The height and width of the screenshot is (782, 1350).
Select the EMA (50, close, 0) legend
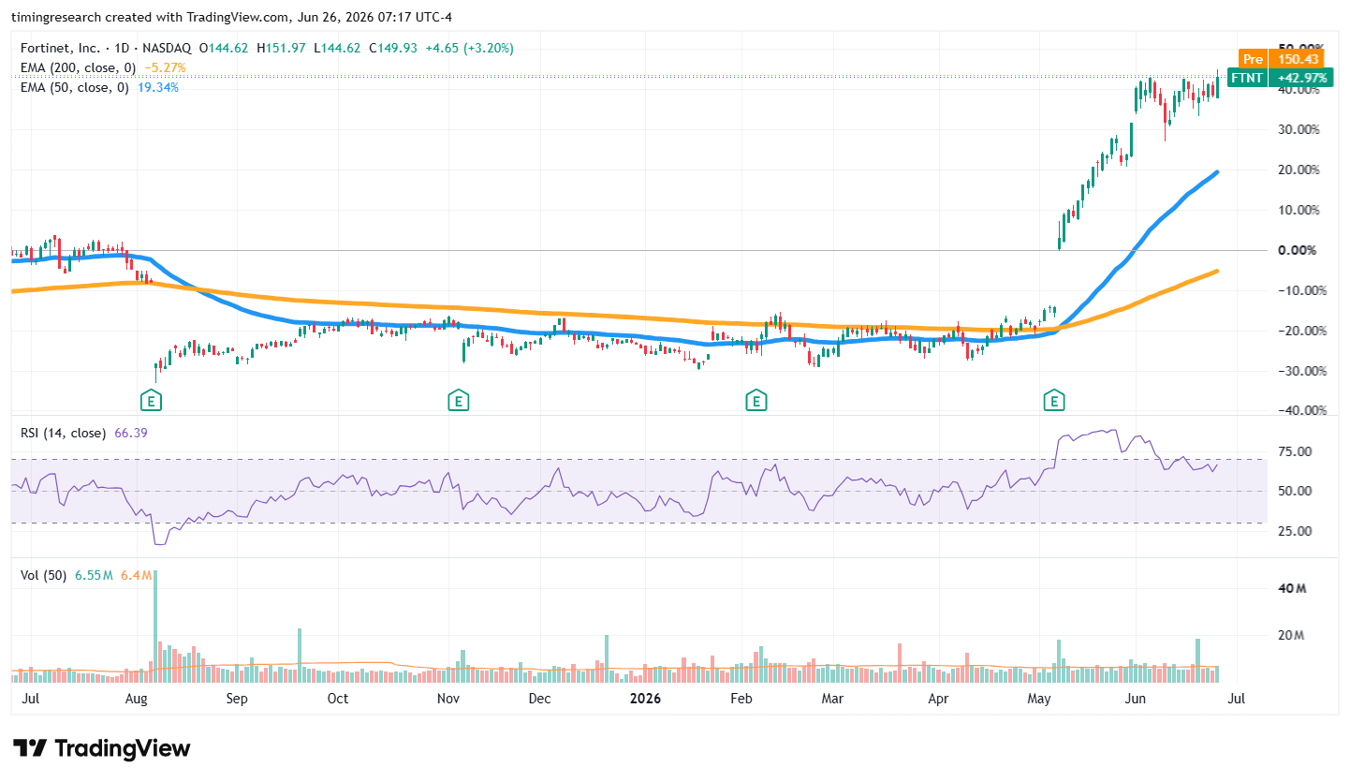click(x=75, y=87)
